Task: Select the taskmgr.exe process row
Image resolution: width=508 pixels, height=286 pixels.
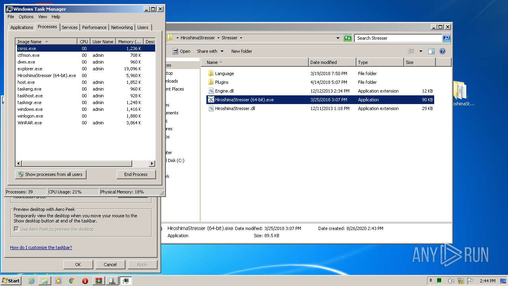Action: [85, 102]
